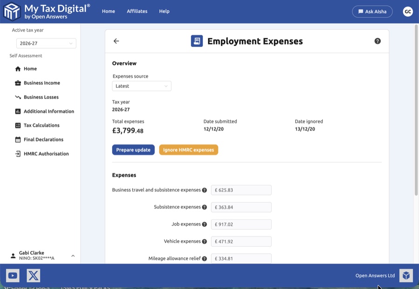
Task: Expand the Gabi Clarke account chevron
Action: [73, 255]
